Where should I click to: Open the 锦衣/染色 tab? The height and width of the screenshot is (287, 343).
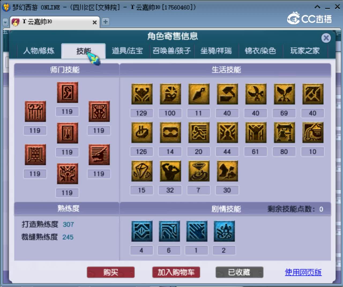(x=260, y=51)
